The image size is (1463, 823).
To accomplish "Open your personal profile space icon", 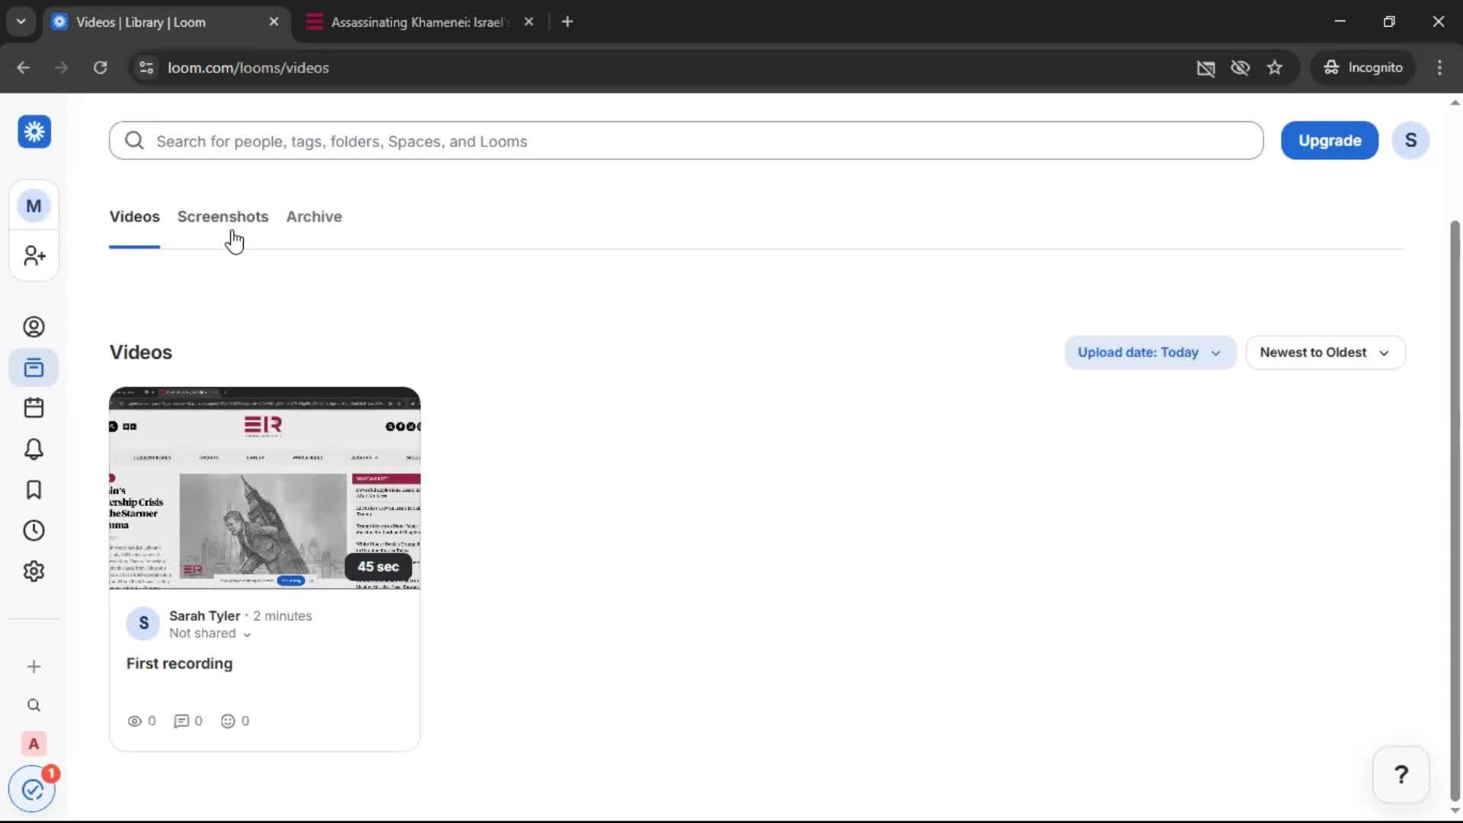I will coord(34,327).
